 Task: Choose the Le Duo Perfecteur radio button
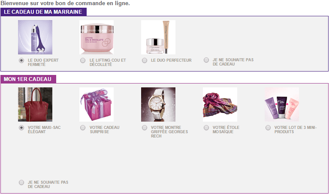(145, 60)
